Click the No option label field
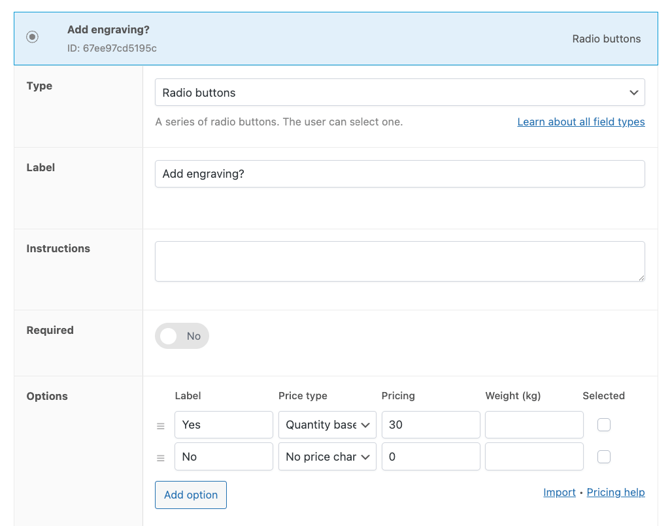The height and width of the screenshot is (526, 670). click(x=224, y=457)
